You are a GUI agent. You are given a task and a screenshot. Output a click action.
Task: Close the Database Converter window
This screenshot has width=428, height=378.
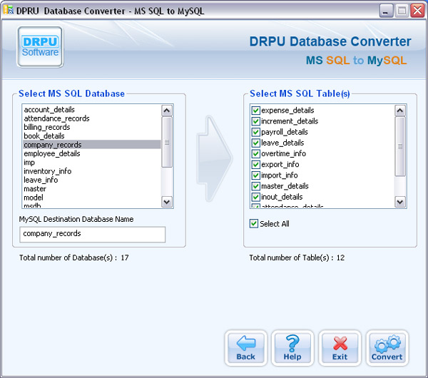(x=417, y=11)
